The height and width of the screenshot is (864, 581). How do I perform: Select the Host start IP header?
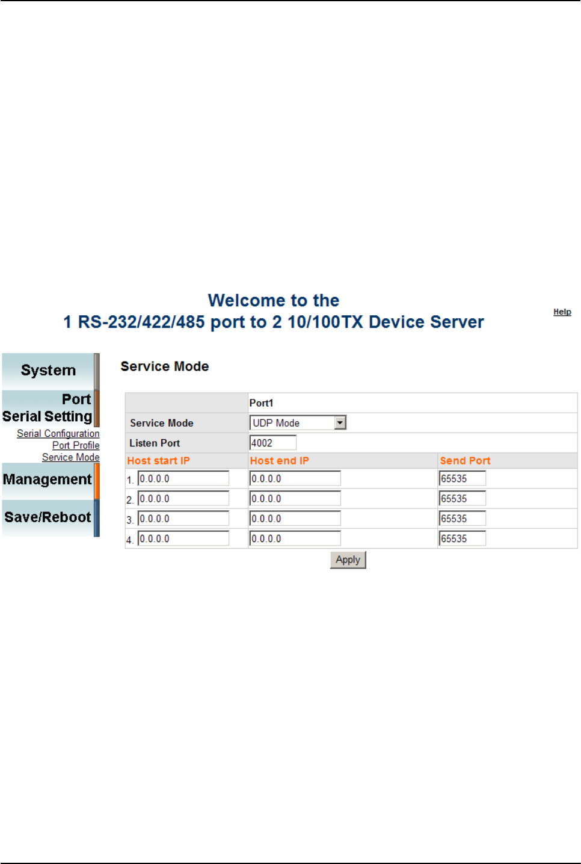click(159, 461)
